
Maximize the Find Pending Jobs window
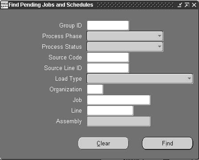click(x=187, y=5)
